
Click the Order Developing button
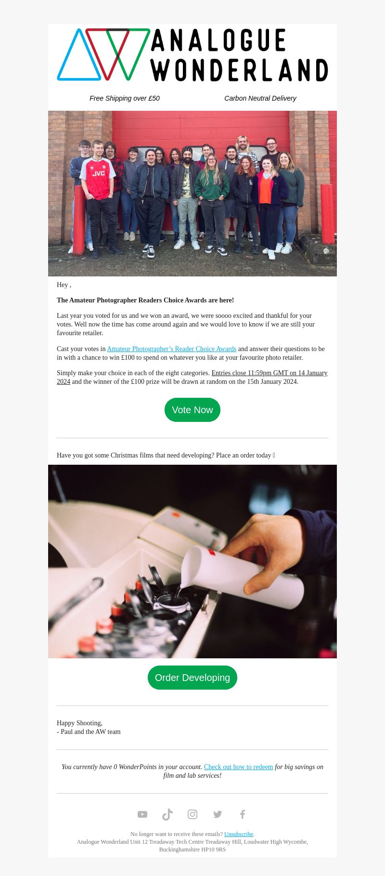click(192, 678)
